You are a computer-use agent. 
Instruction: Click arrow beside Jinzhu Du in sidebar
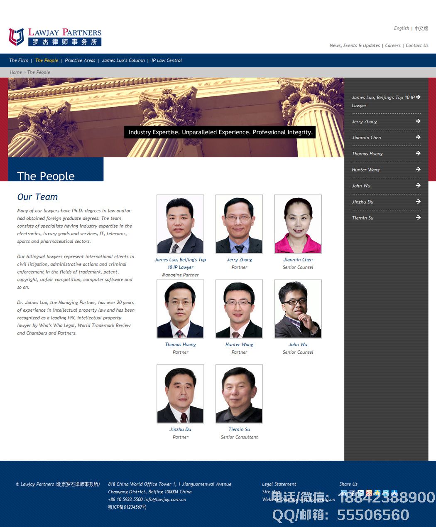click(x=418, y=201)
